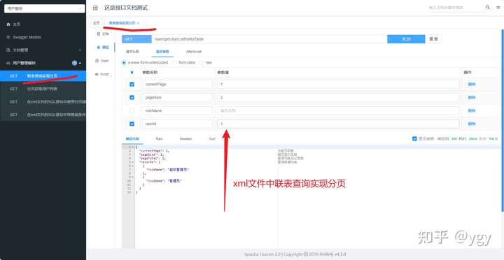Collapse JSON fold arrow on line 5
This screenshot has height=260, width=504.
tap(133, 162)
